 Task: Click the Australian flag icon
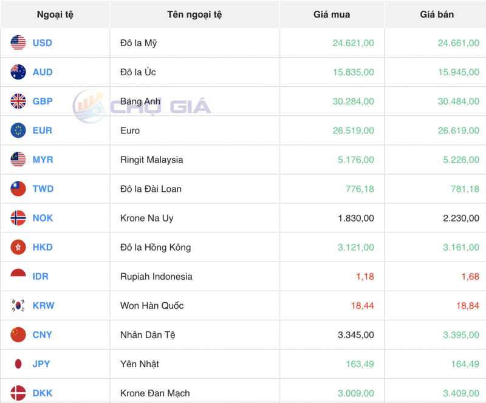coord(18,72)
